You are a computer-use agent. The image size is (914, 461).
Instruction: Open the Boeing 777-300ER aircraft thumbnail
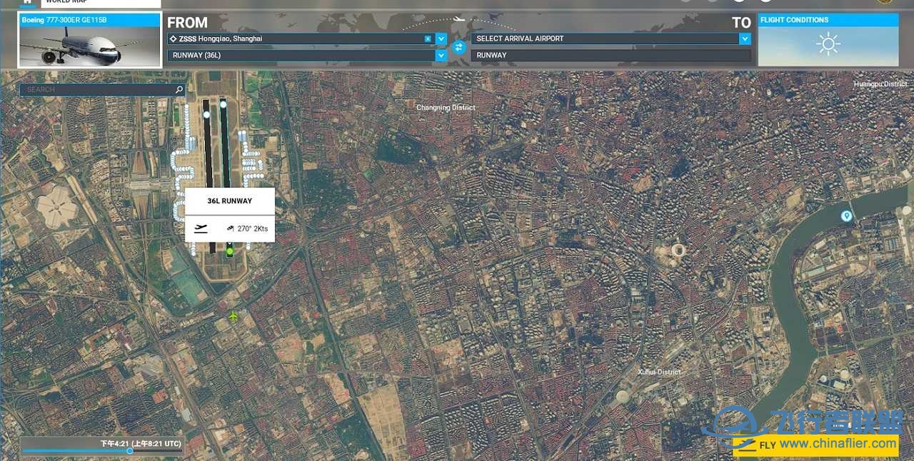pos(90,46)
